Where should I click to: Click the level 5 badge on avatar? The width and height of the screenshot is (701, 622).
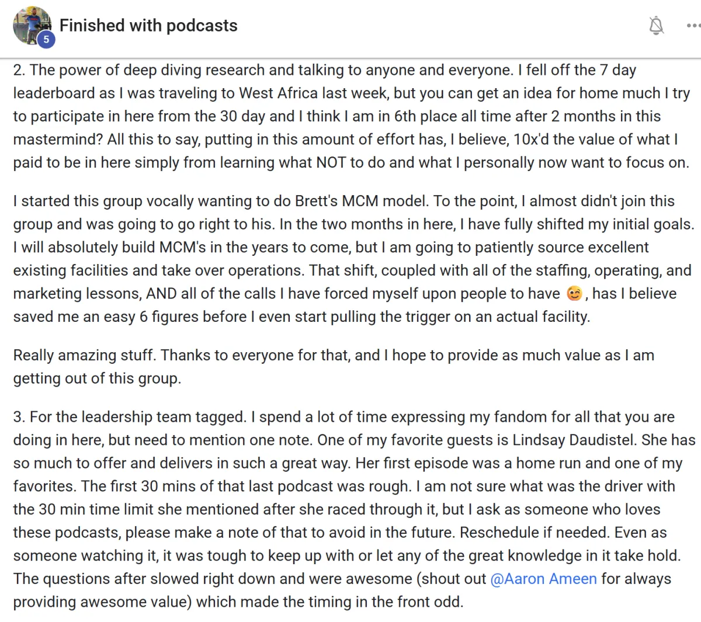[x=46, y=39]
